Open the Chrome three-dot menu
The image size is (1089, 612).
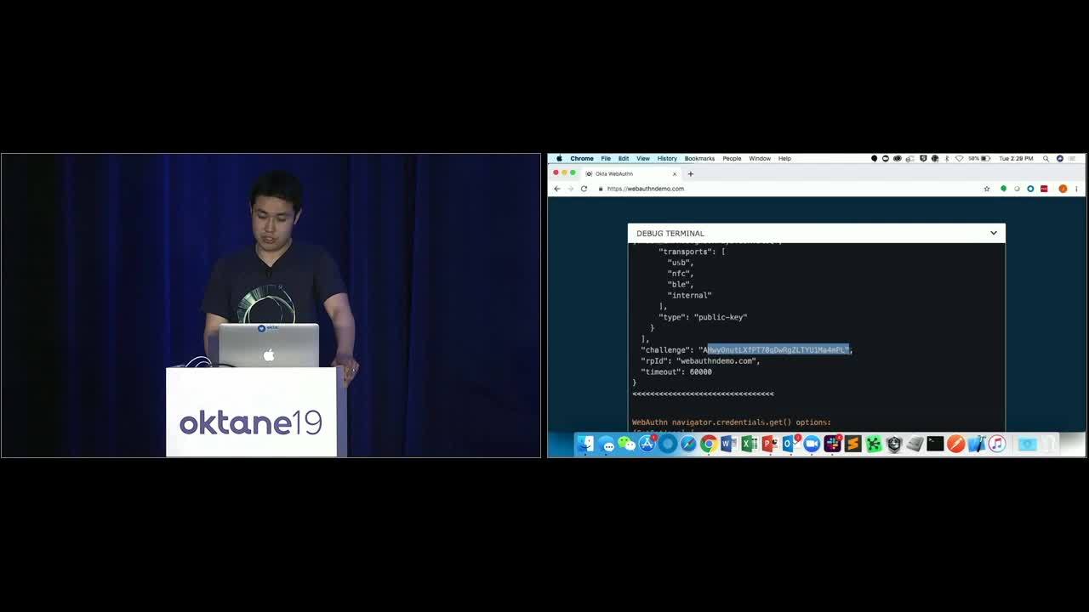pos(1076,189)
